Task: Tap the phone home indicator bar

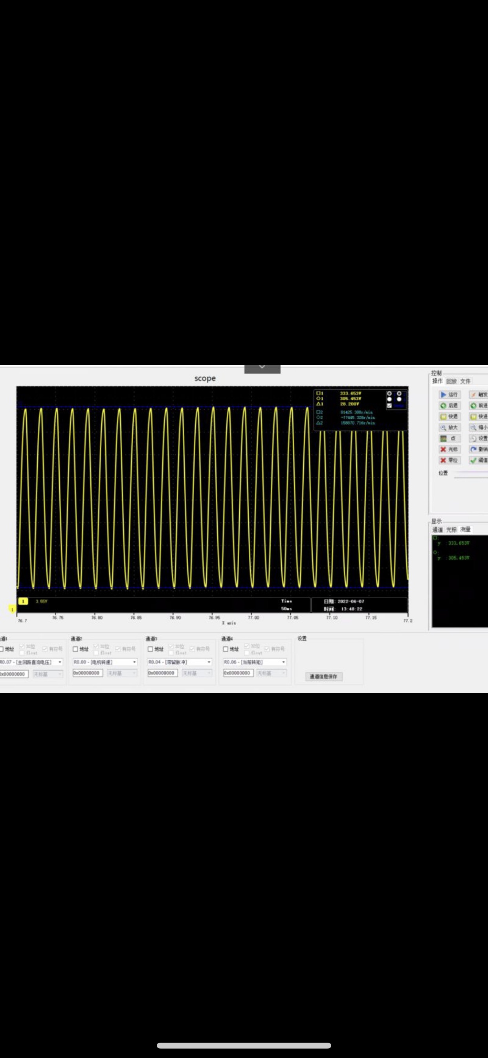Action: click(244, 1045)
